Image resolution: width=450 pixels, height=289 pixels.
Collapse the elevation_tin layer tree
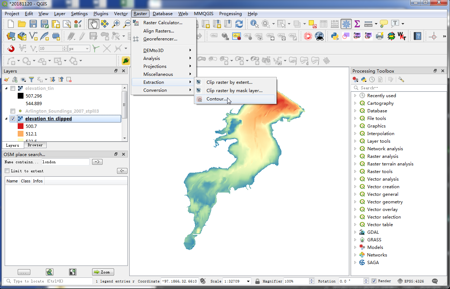(6, 88)
